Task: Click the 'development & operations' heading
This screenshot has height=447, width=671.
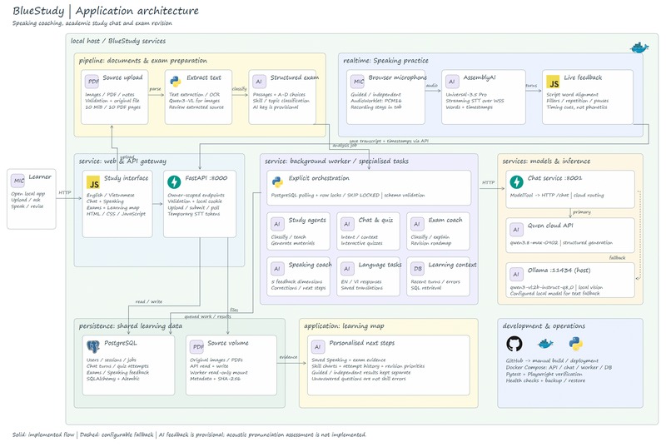Action: pyautogui.click(x=544, y=326)
